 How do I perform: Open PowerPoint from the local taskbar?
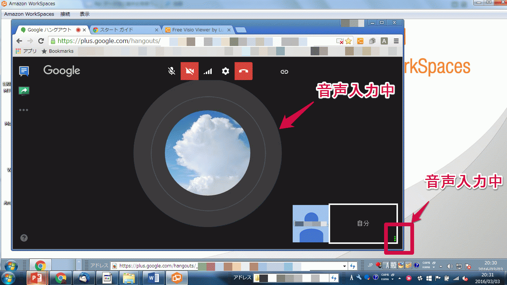(37, 278)
